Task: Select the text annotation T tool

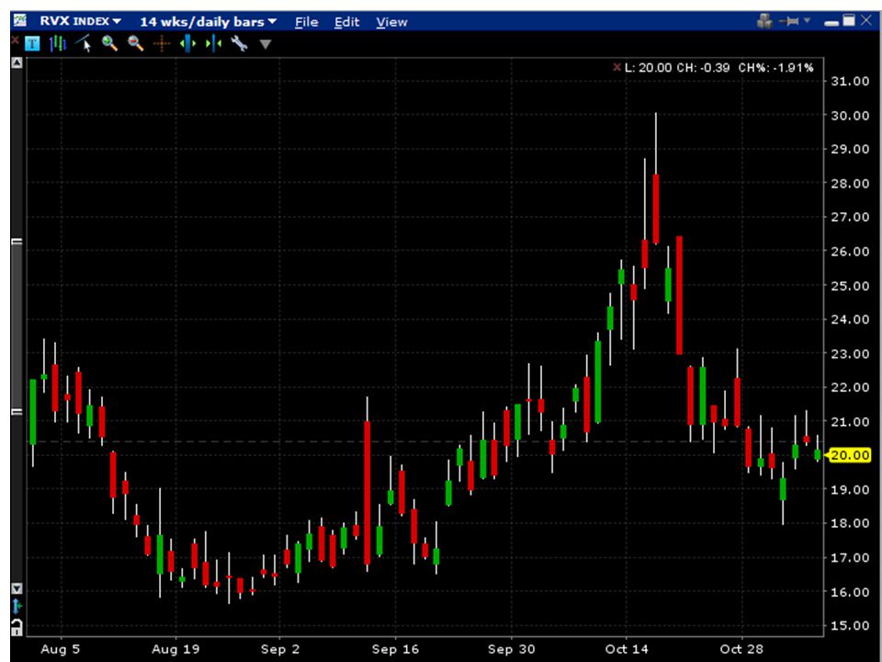Action: click(x=33, y=43)
